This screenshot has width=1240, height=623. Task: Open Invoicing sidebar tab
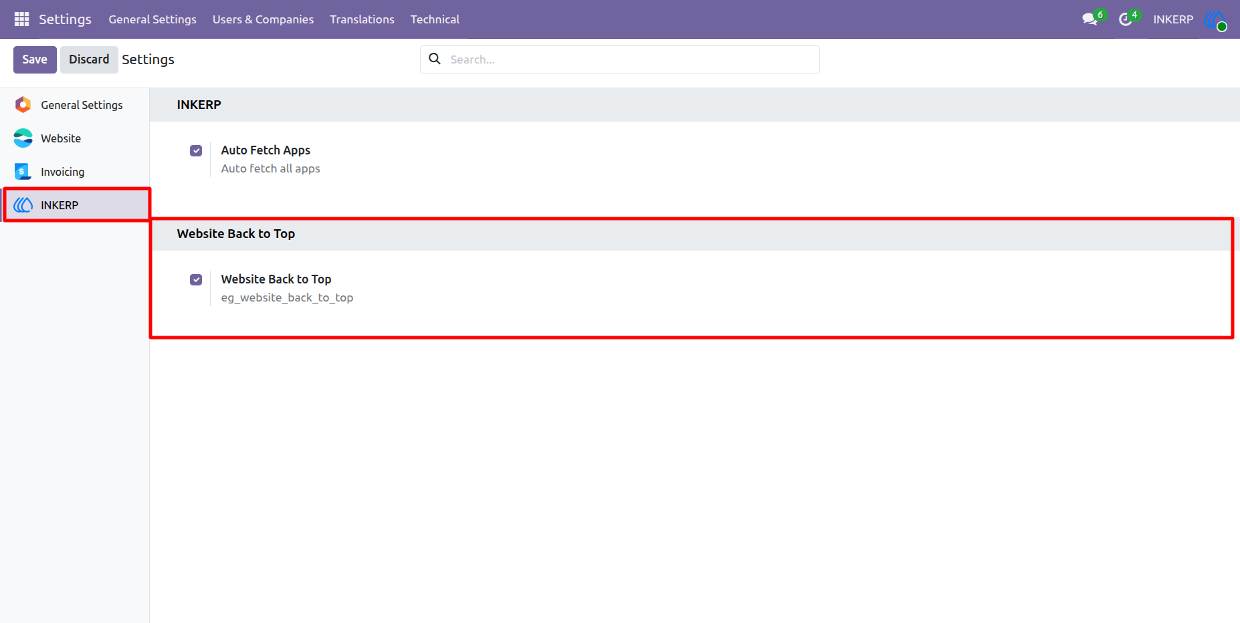click(75, 172)
